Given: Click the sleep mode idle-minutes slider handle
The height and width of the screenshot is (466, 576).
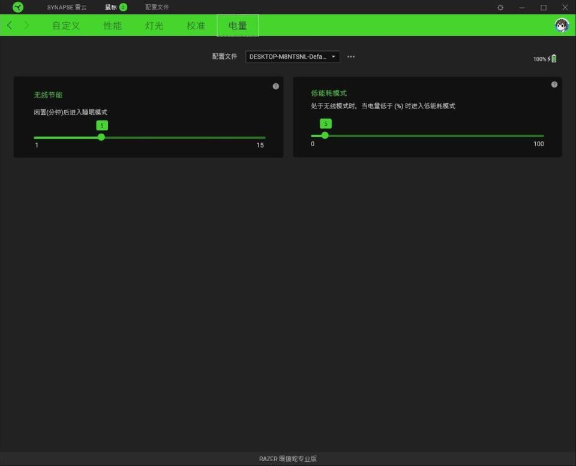Looking at the screenshot, I should (x=101, y=137).
